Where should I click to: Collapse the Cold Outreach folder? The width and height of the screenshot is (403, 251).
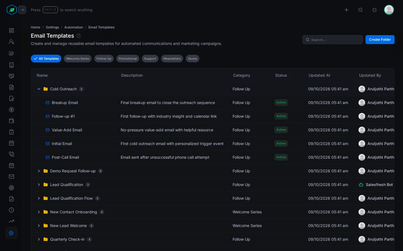pos(39,89)
